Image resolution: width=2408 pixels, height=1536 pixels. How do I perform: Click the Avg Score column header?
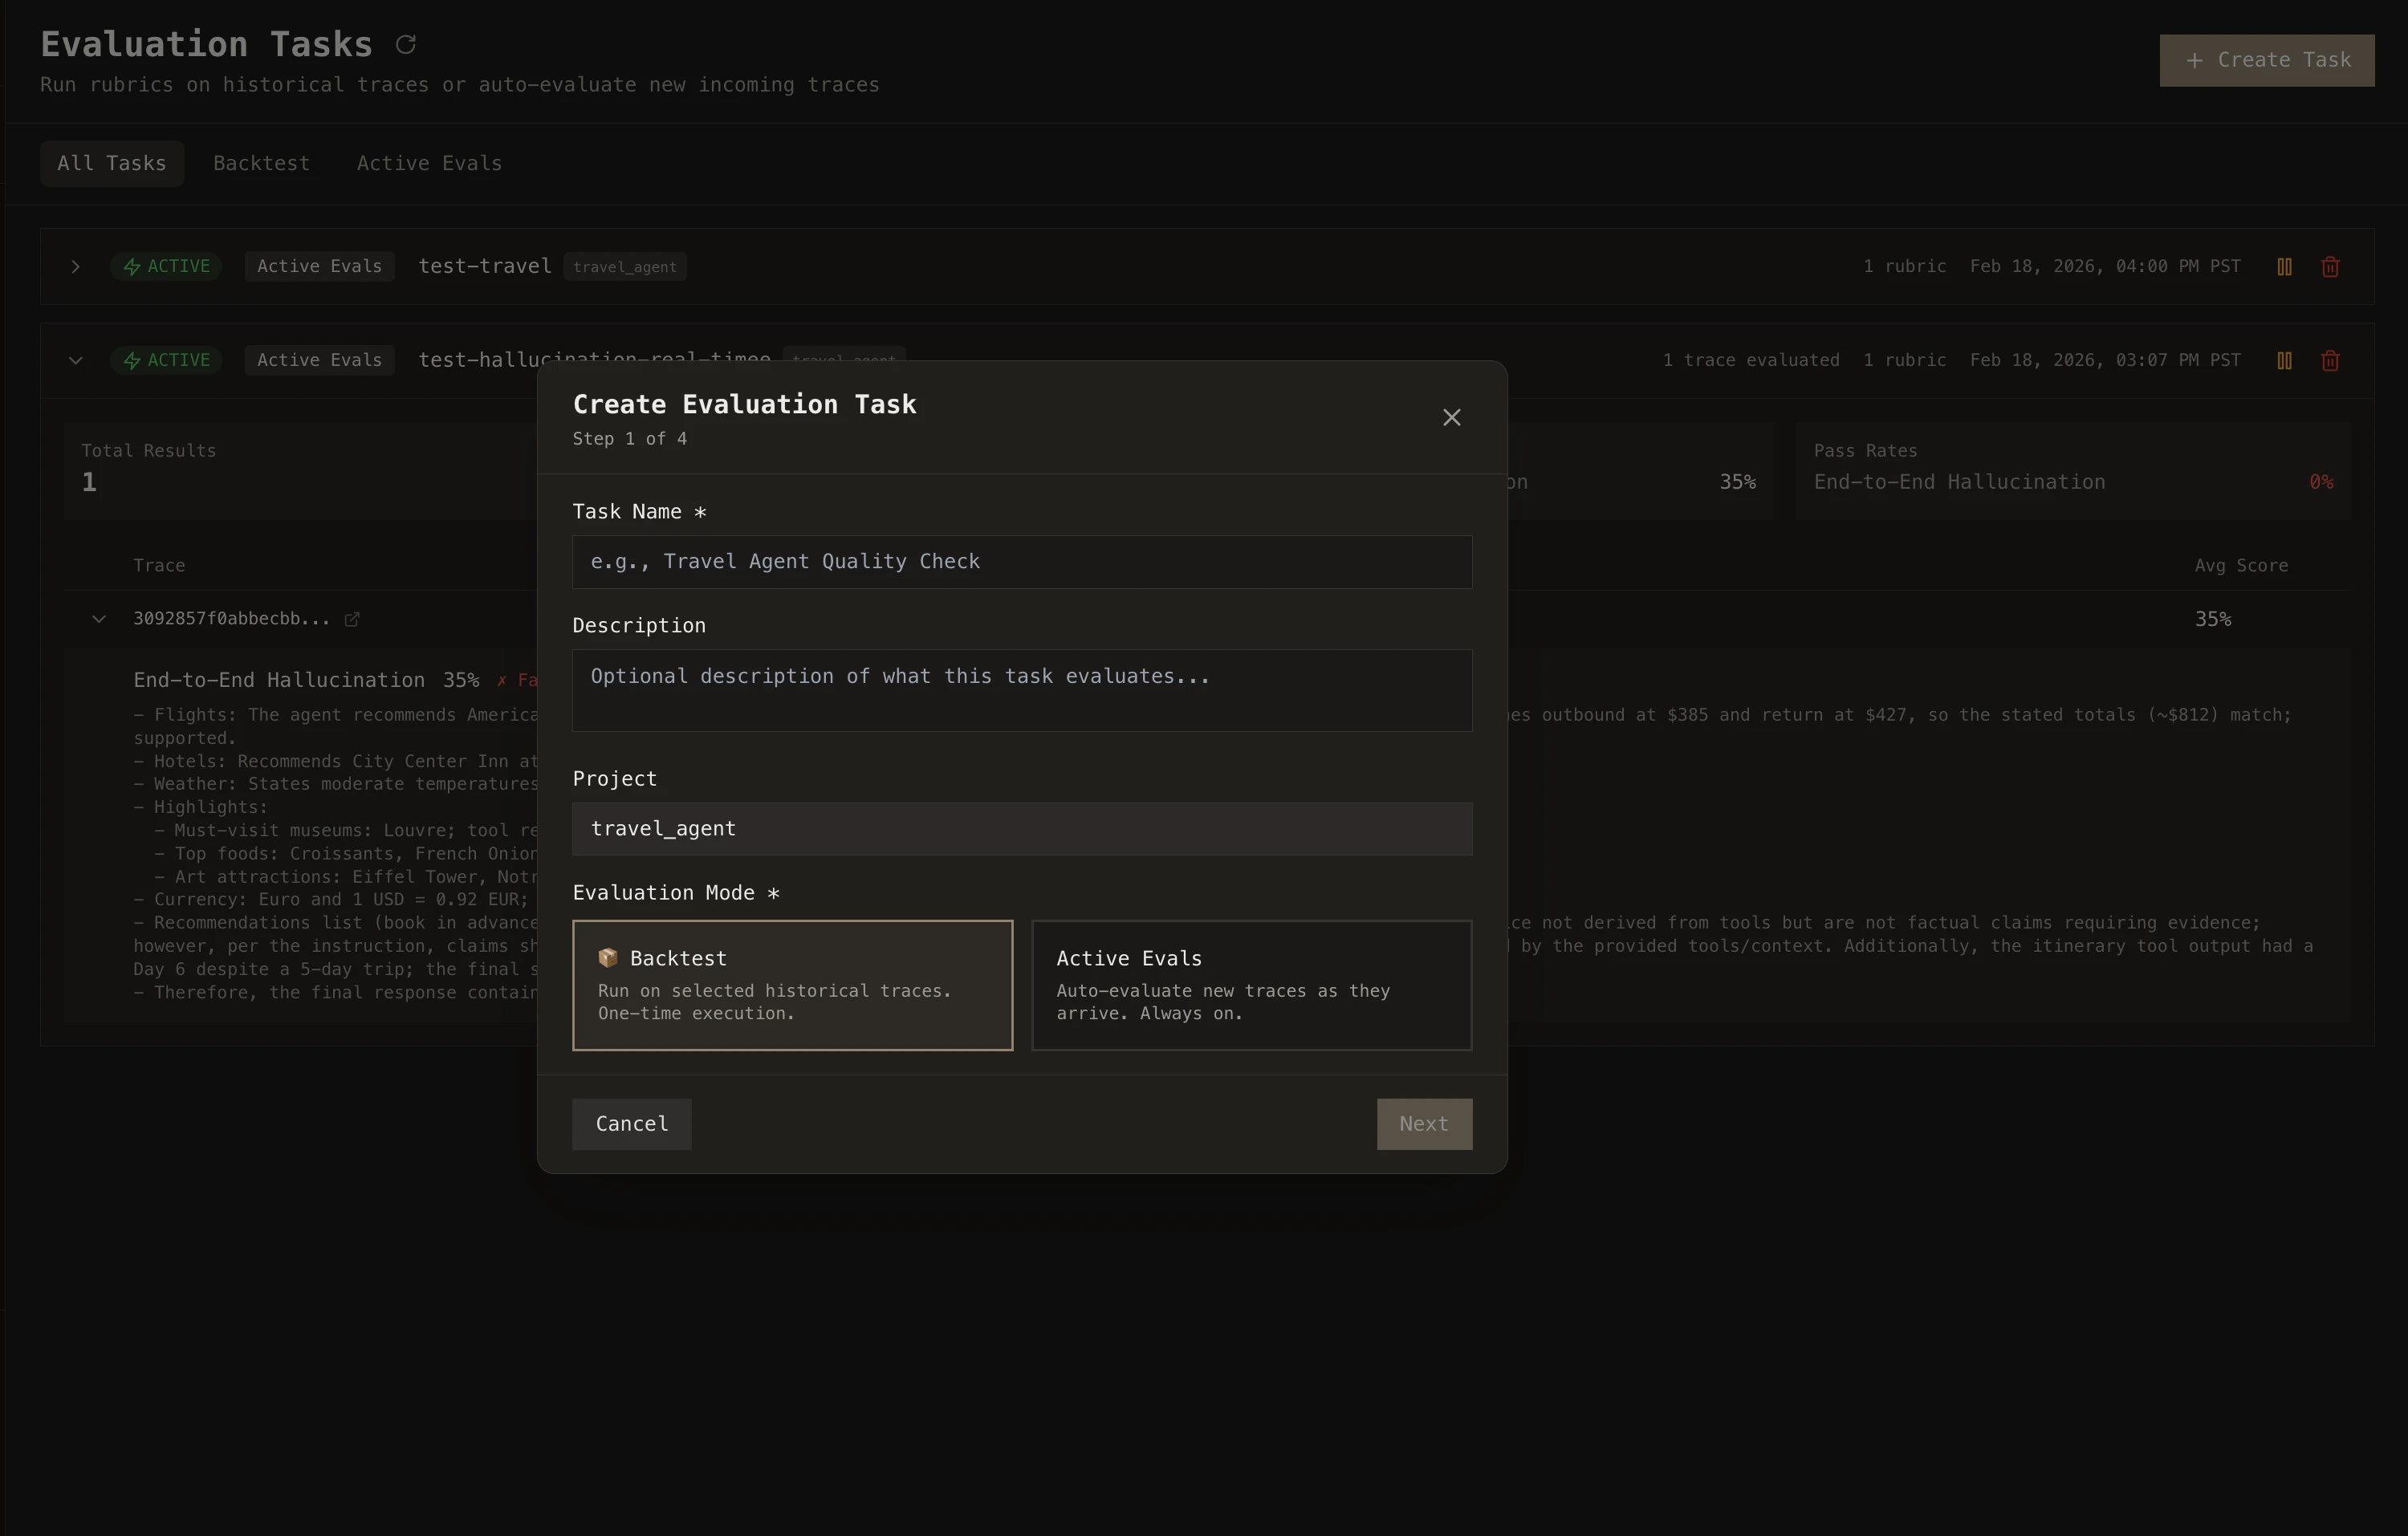[x=2240, y=565]
